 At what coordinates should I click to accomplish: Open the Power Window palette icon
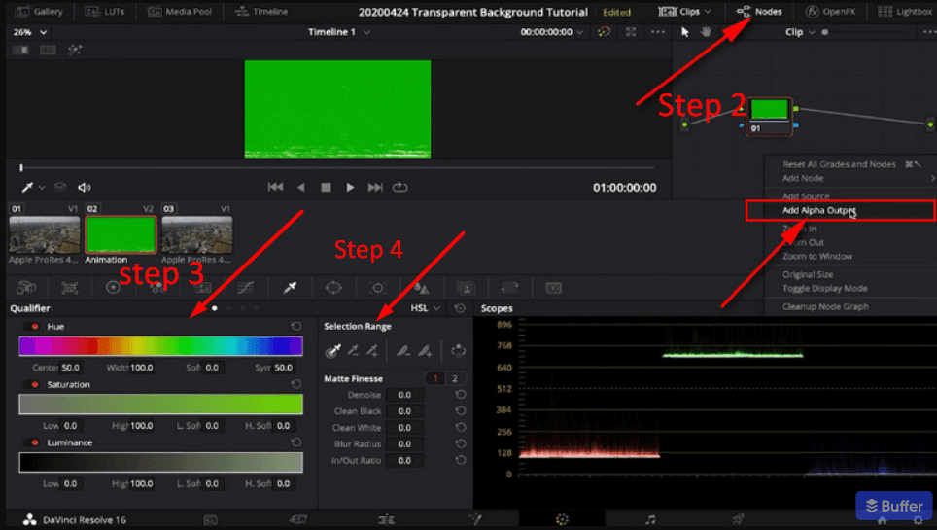[333, 288]
